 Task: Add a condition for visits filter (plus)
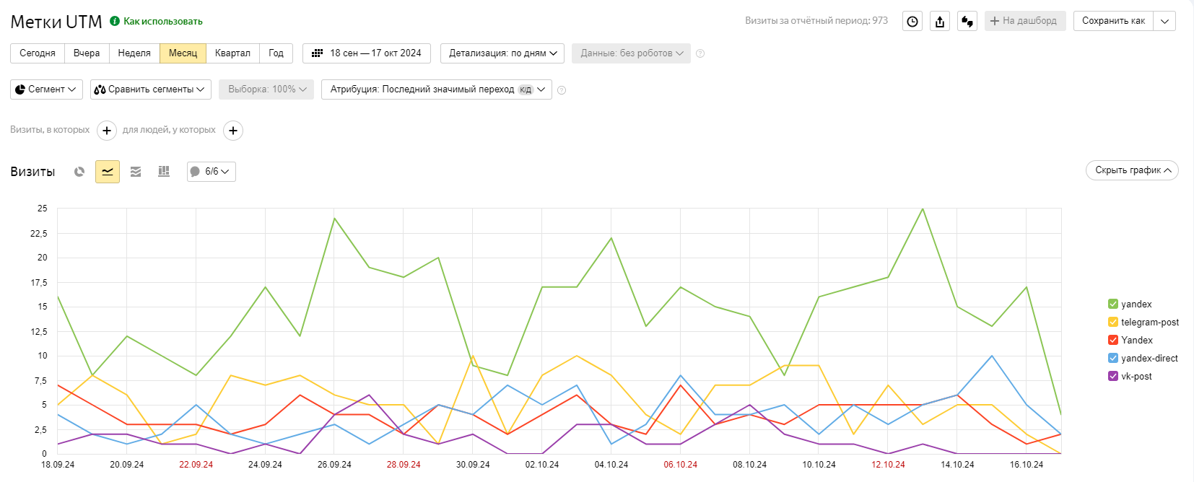106,131
